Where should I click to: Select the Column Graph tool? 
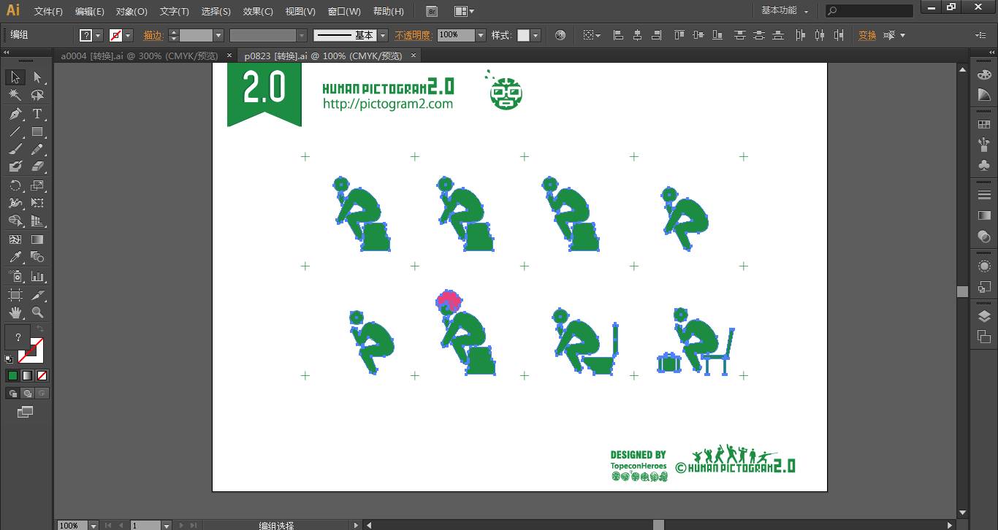tap(37, 277)
